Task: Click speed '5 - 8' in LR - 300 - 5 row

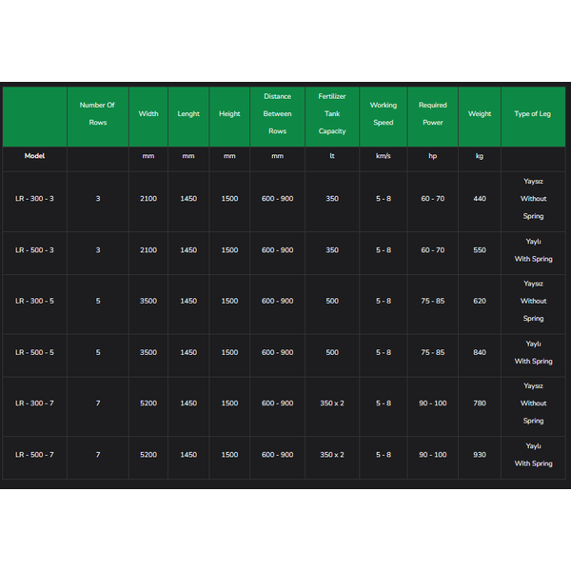Action: tap(384, 301)
